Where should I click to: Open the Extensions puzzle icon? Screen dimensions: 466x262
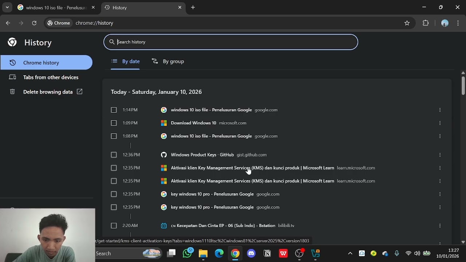click(426, 23)
